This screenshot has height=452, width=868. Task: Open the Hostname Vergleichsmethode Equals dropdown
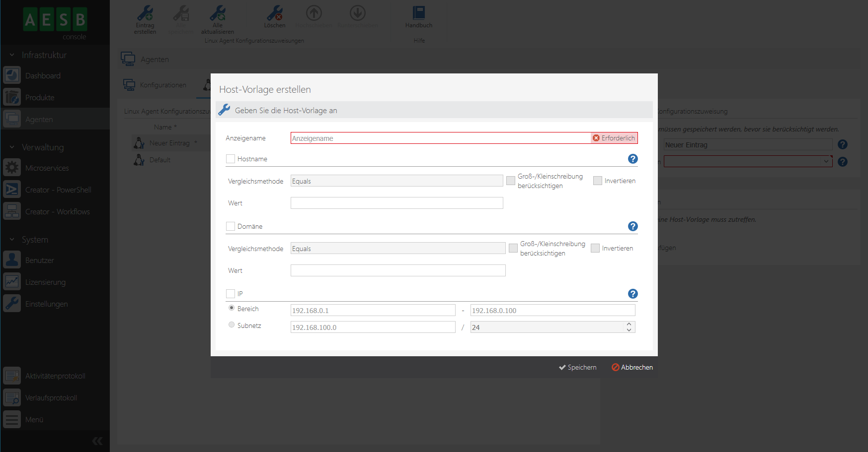pos(396,181)
